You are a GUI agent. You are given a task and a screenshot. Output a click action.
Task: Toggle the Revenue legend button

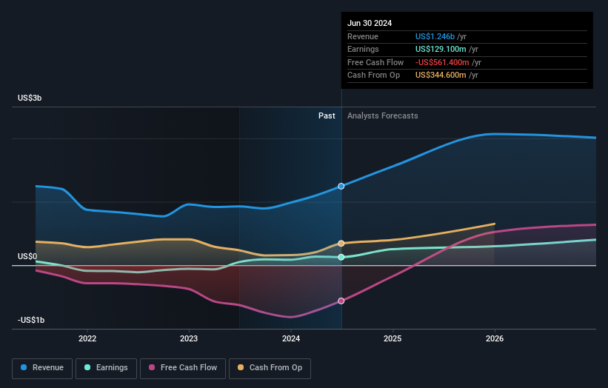42,368
